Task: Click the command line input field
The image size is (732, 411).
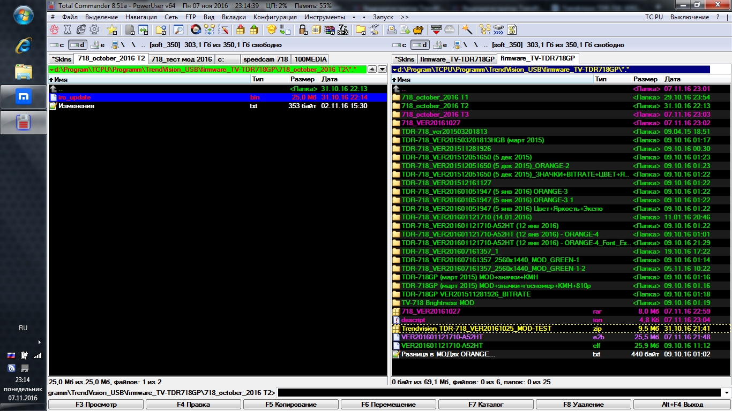Action: [498, 393]
